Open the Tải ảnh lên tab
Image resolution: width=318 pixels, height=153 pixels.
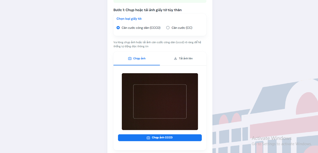183,59
